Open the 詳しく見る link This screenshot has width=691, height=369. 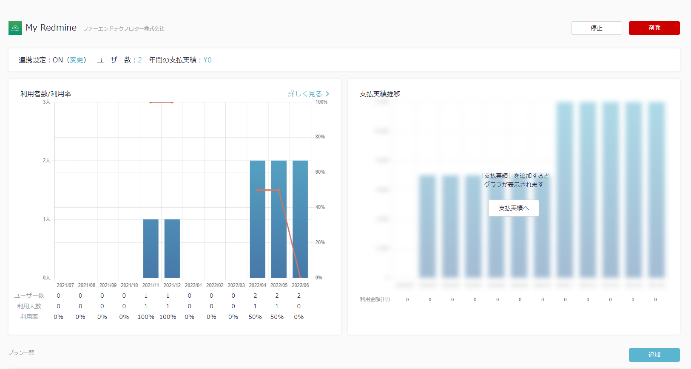tap(305, 94)
